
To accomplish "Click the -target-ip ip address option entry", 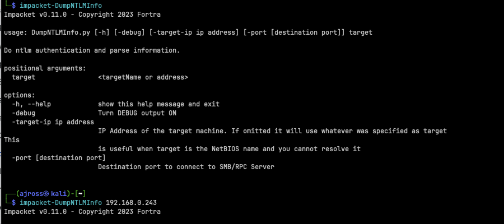I will [x=53, y=122].
